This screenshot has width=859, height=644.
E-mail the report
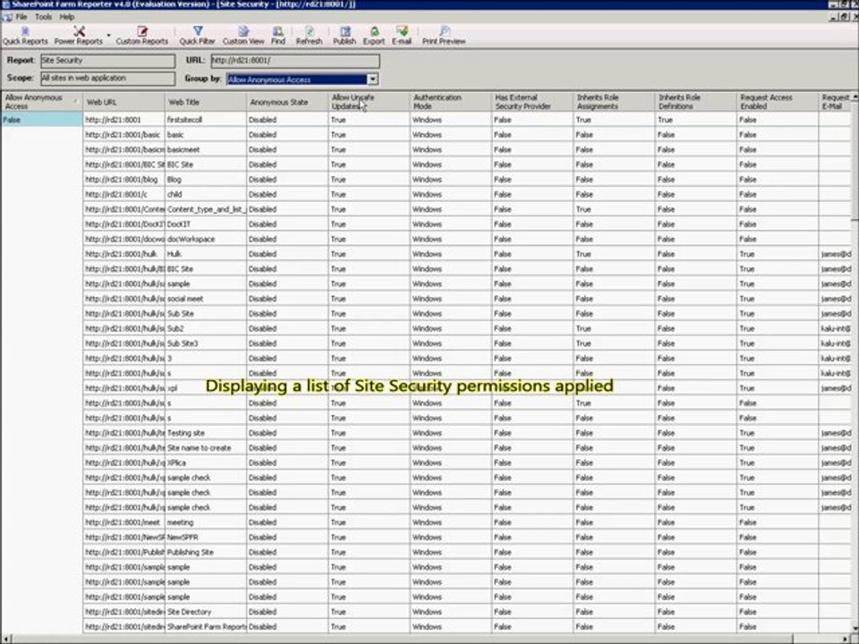click(x=402, y=36)
